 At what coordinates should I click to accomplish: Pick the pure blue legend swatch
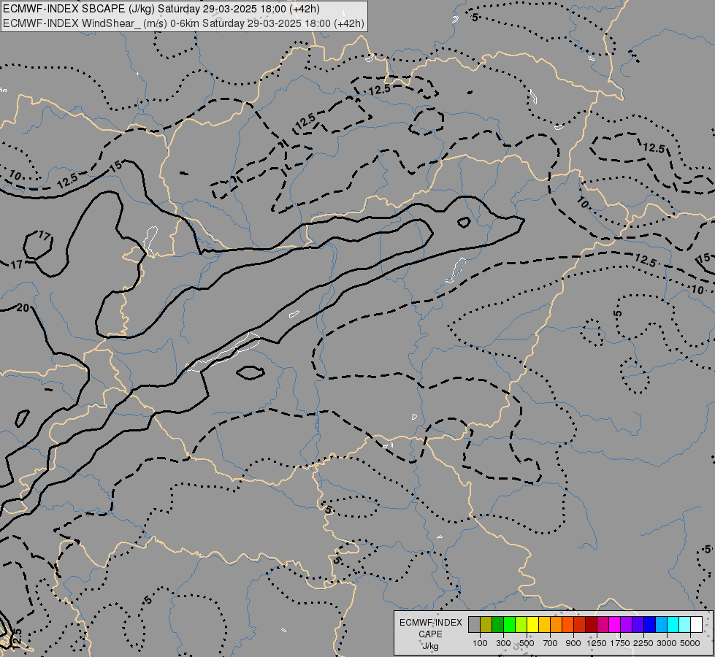pyautogui.click(x=650, y=625)
